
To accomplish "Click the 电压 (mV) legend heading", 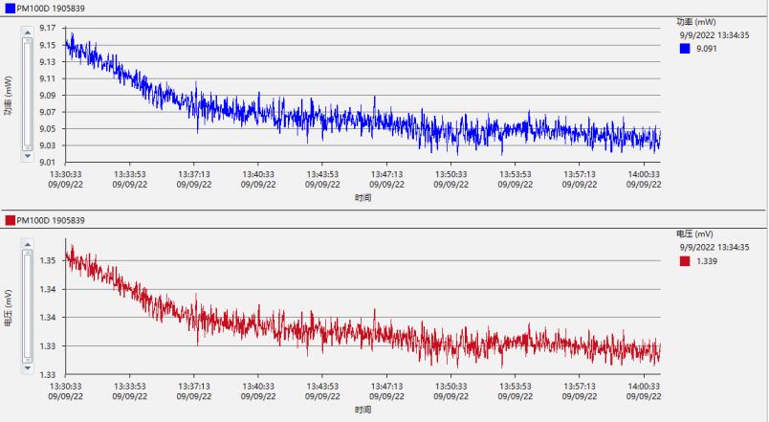I will tap(695, 233).
